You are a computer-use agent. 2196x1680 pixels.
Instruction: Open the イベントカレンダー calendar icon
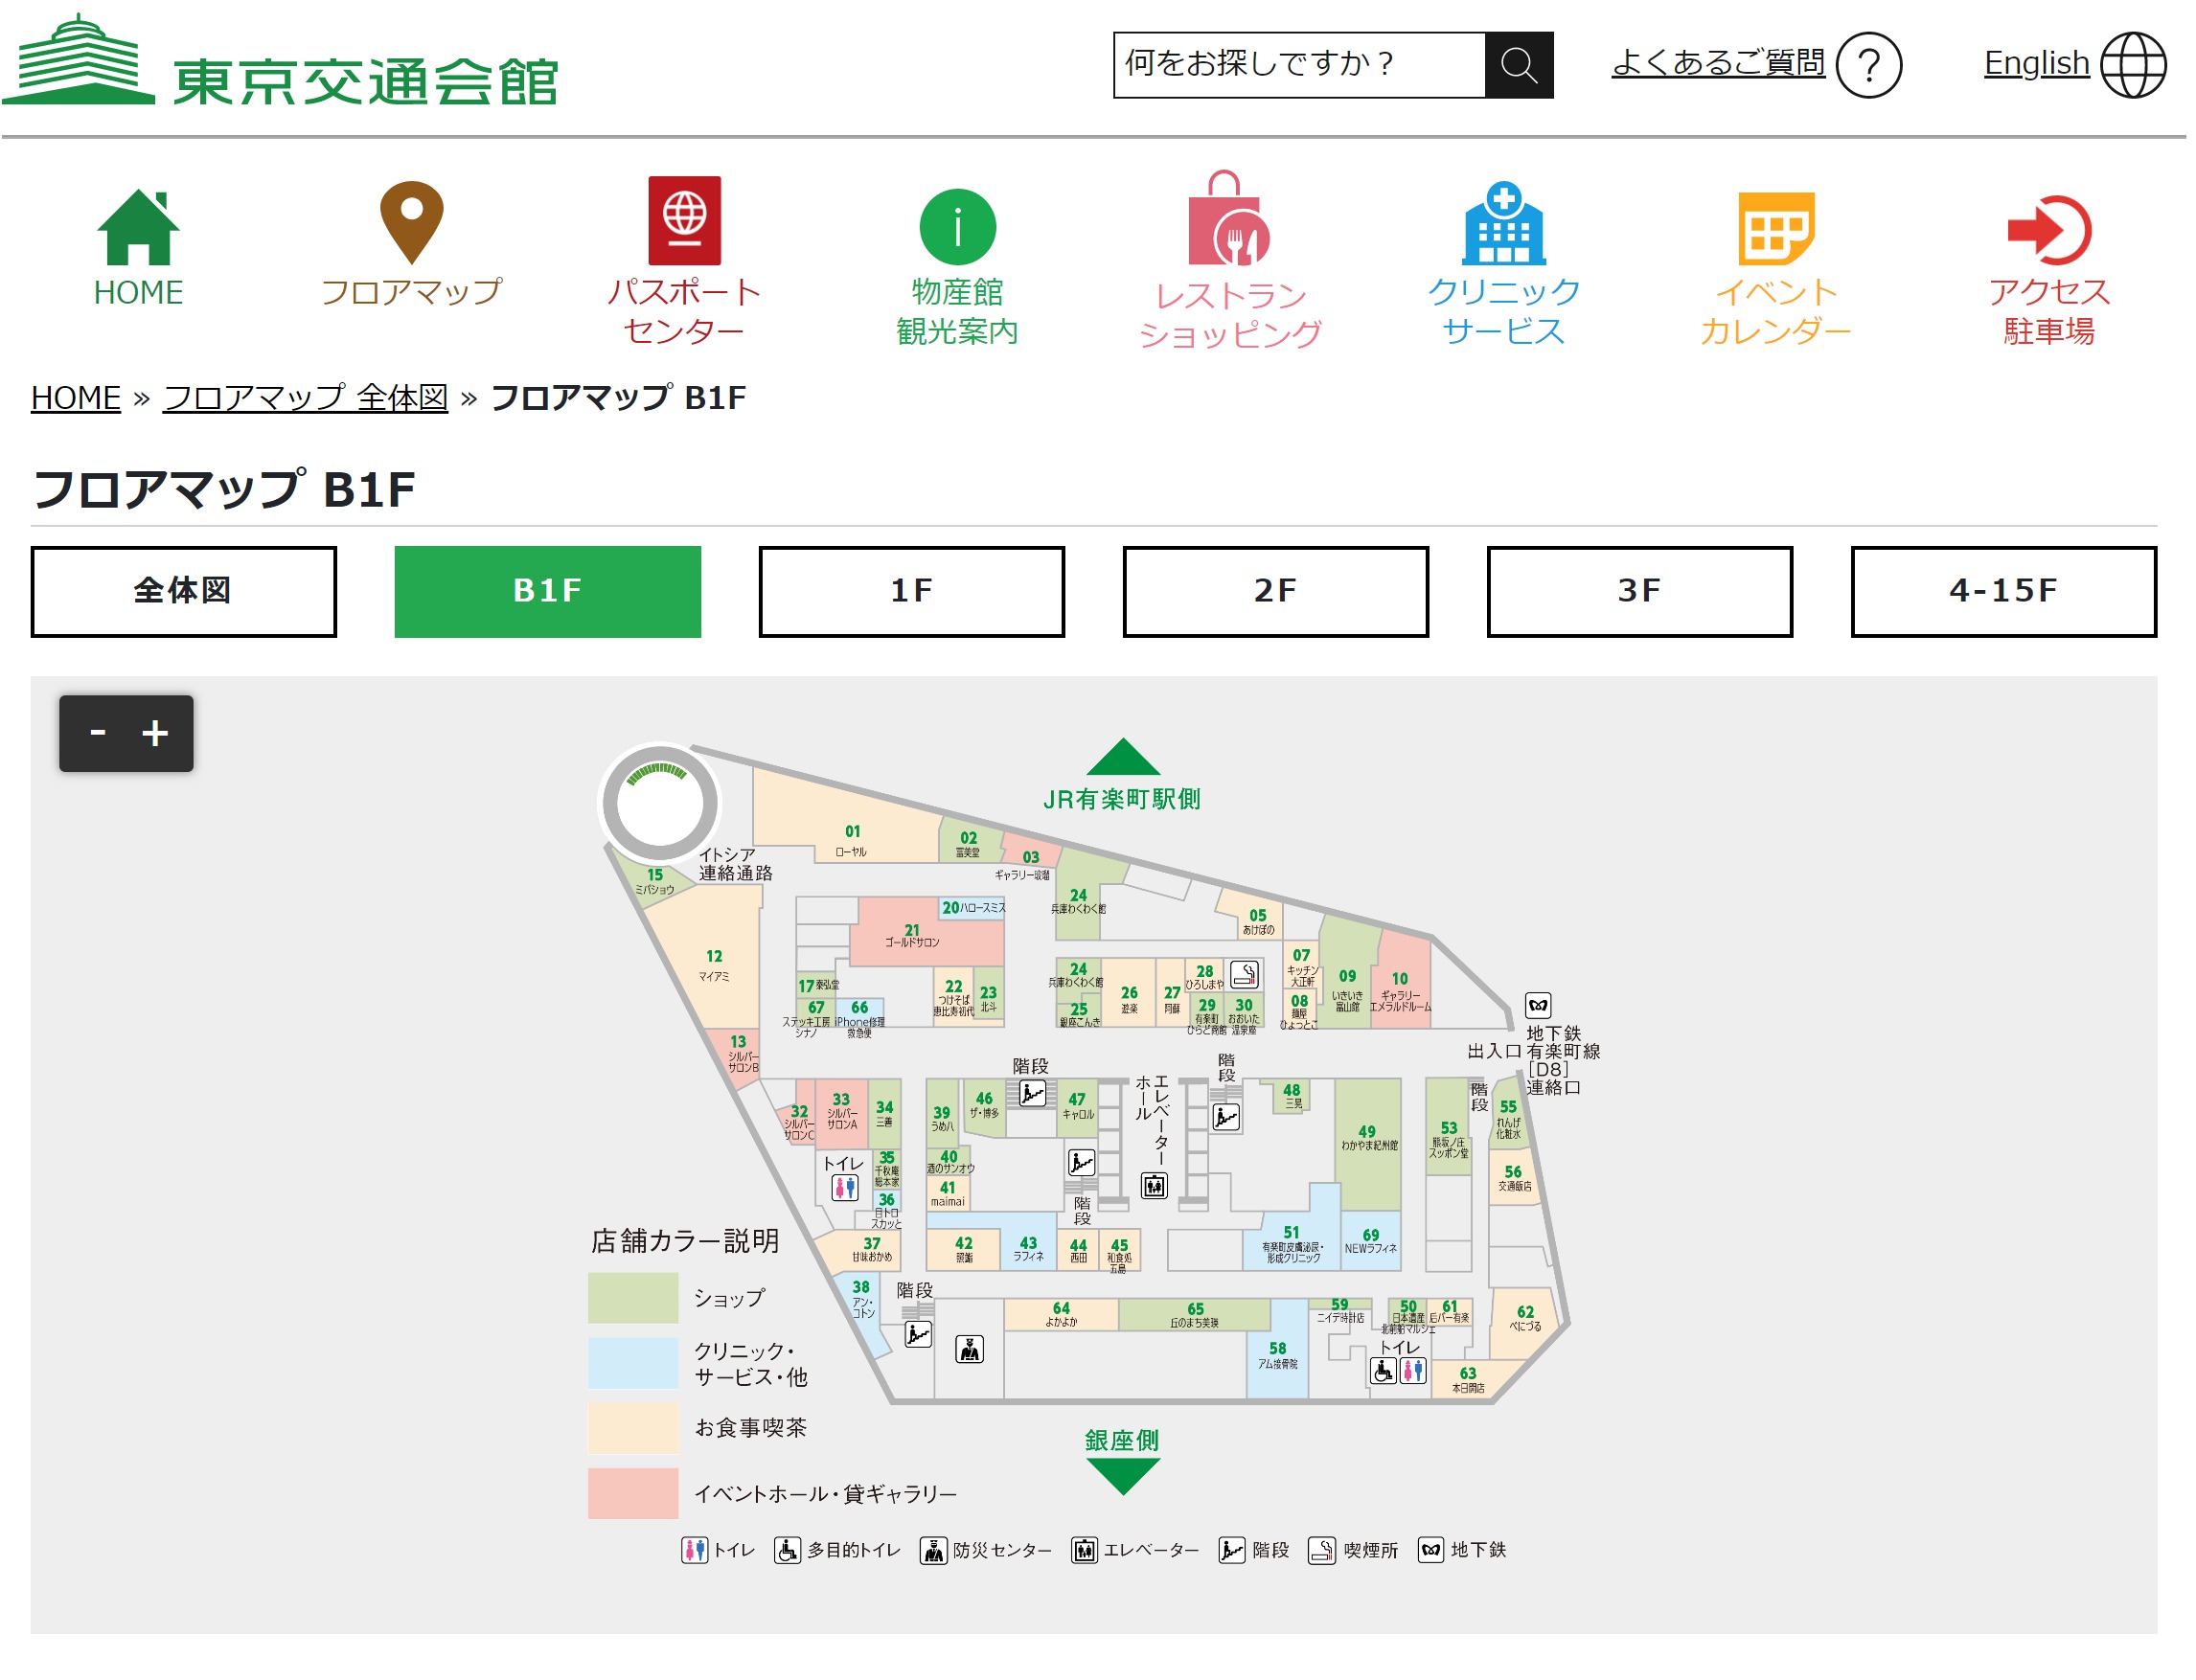1776,228
